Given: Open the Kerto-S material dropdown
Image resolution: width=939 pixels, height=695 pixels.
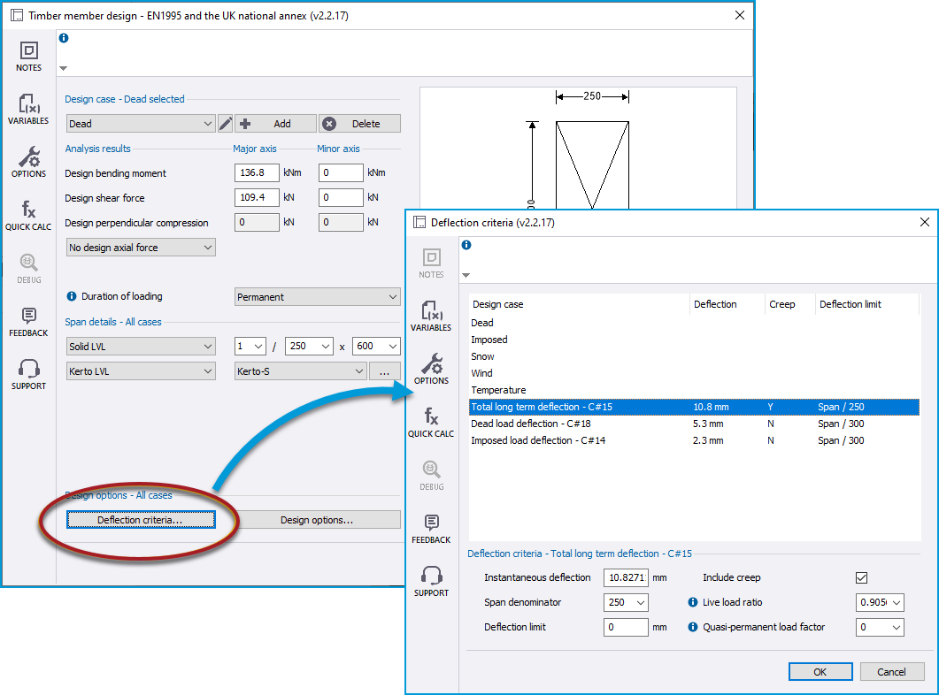Looking at the screenshot, I should coord(299,370).
